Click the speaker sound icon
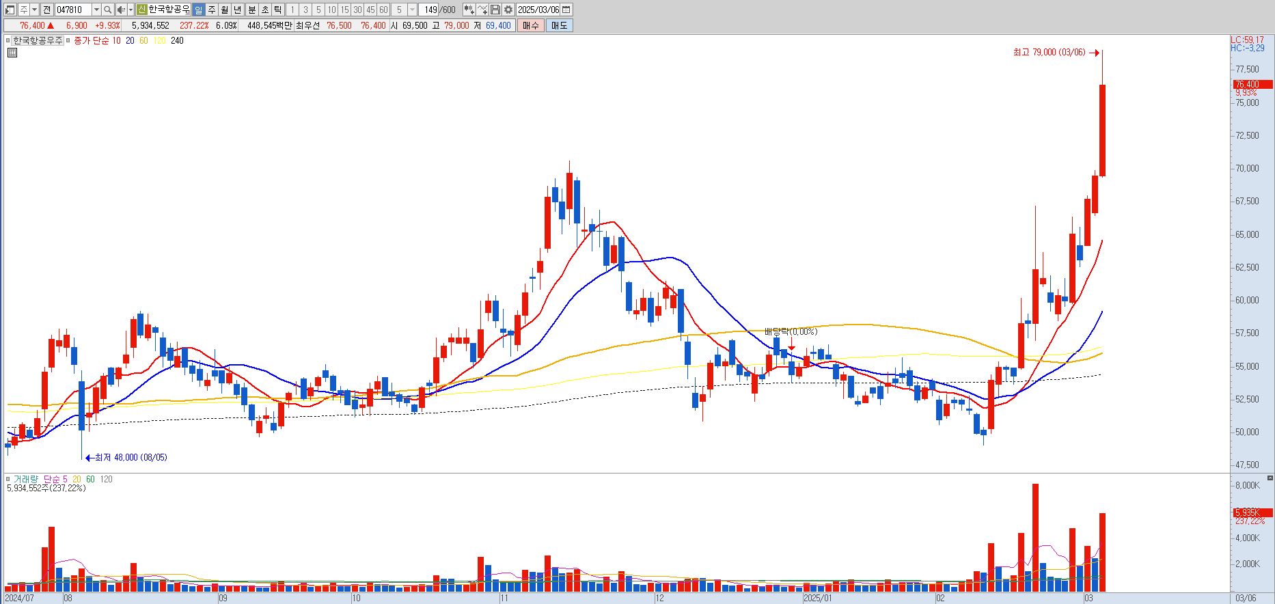 click(121, 10)
